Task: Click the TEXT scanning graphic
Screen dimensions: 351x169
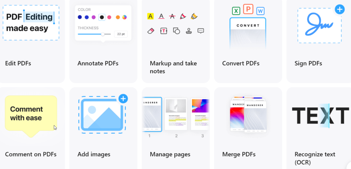Action: pyautogui.click(x=320, y=115)
